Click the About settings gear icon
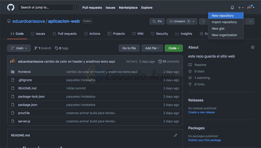The width and height of the screenshot is (261, 148). 252,47
